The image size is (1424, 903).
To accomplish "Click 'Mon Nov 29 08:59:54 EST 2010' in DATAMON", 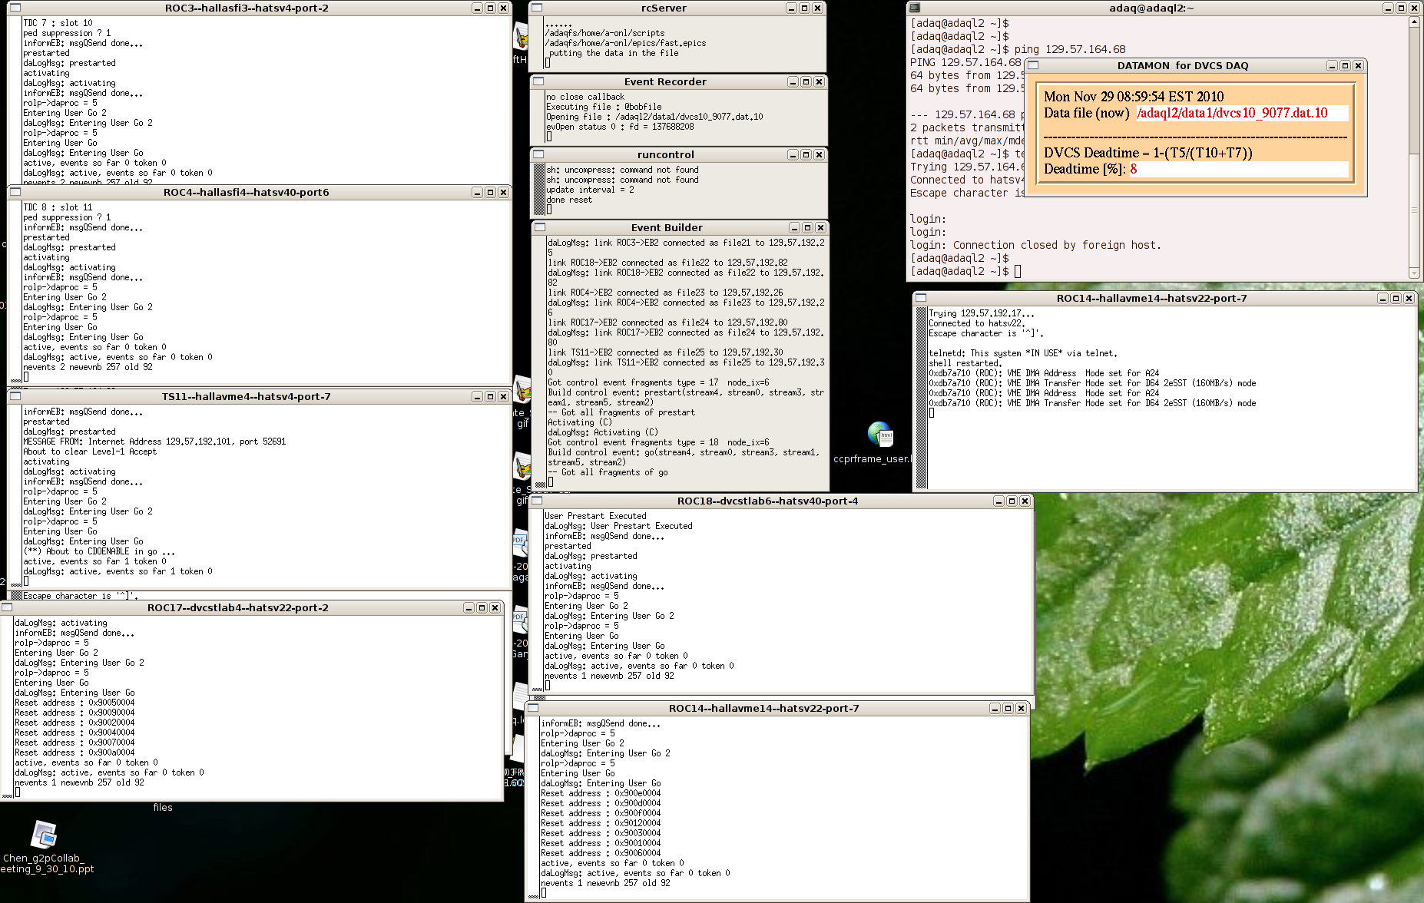I will (x=1134, y=97).
